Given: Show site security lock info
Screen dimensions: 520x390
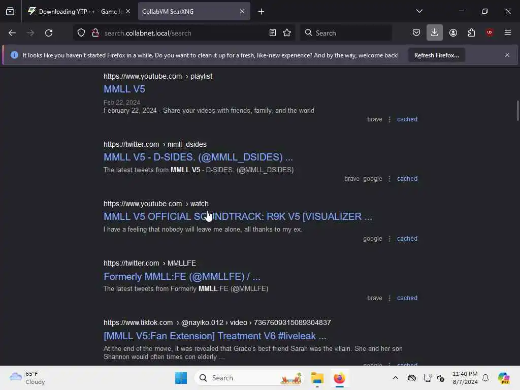Looking at the screenshot, I should [95, 33].
